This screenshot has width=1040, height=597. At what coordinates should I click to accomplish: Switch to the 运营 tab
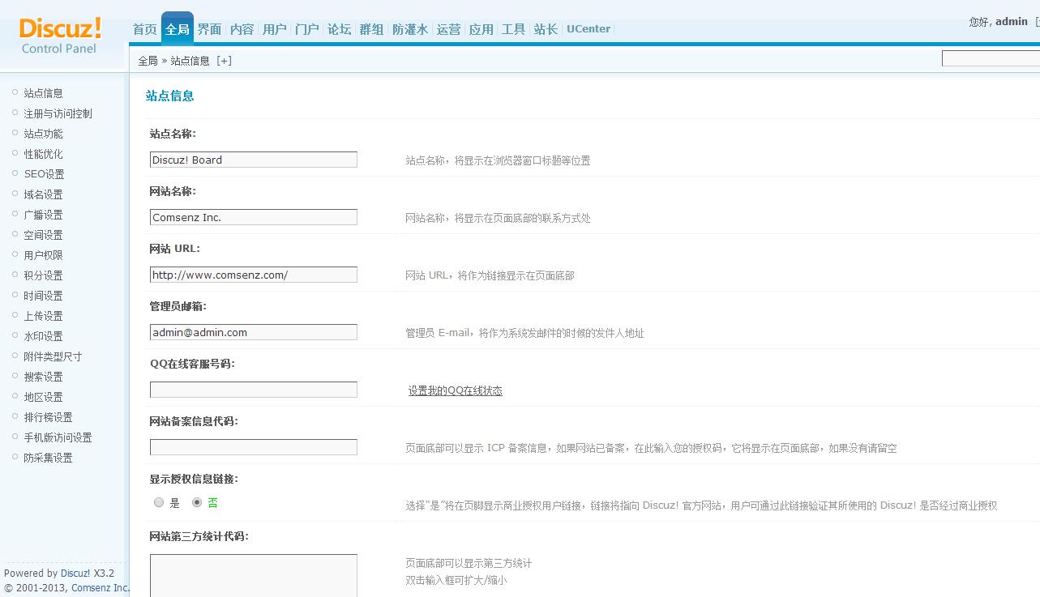448,28
